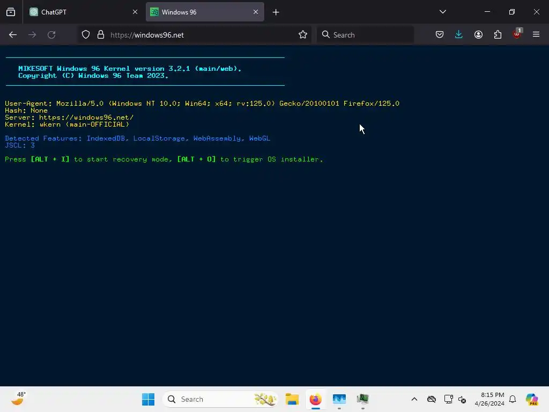The height and width of the screenshot is (412, 549).
Task: Open the Windows Start menu
Action: tap(148, 399)
